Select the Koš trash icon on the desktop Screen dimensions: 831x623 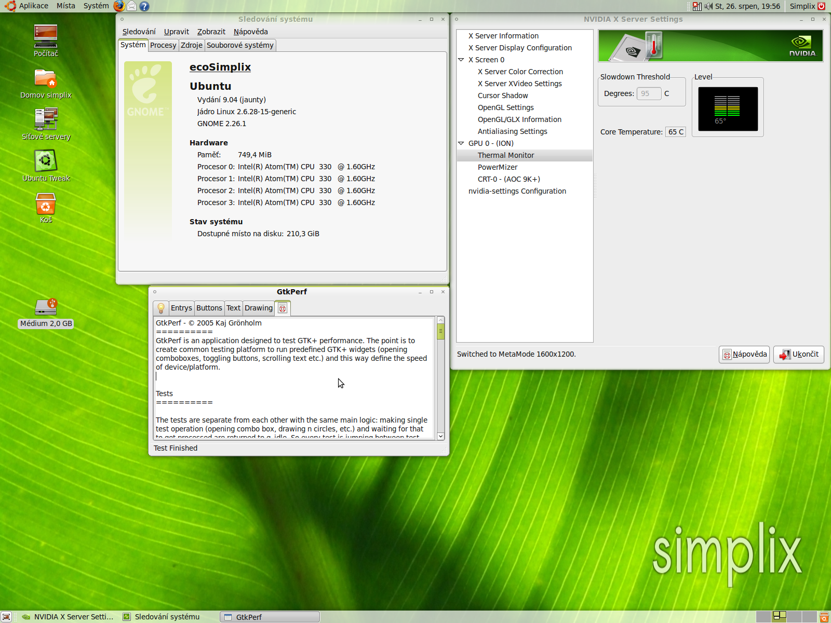click(46, 208)
